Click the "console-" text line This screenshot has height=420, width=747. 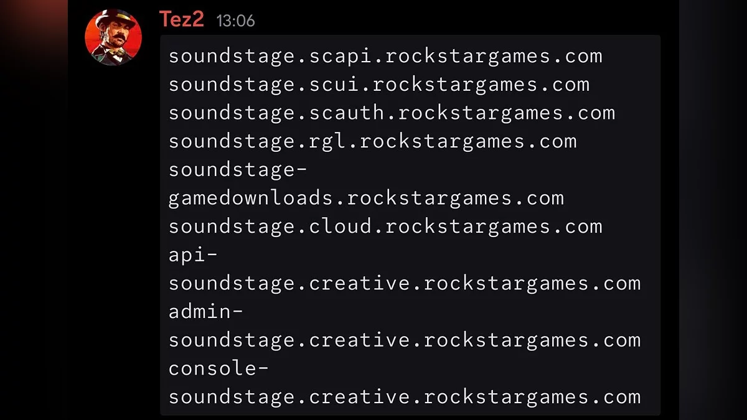(219, 368)
